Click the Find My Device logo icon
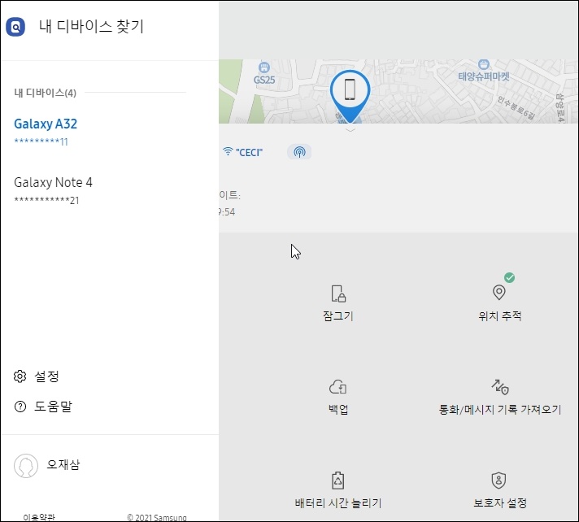Image resolution: width=579 pixels, height=522 pixels. click(x=15, y=27)
